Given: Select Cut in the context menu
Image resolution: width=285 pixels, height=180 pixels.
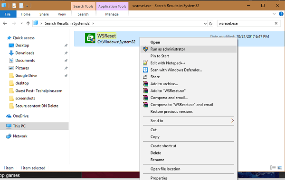Looking at the screenshot, I should [189, 130].
